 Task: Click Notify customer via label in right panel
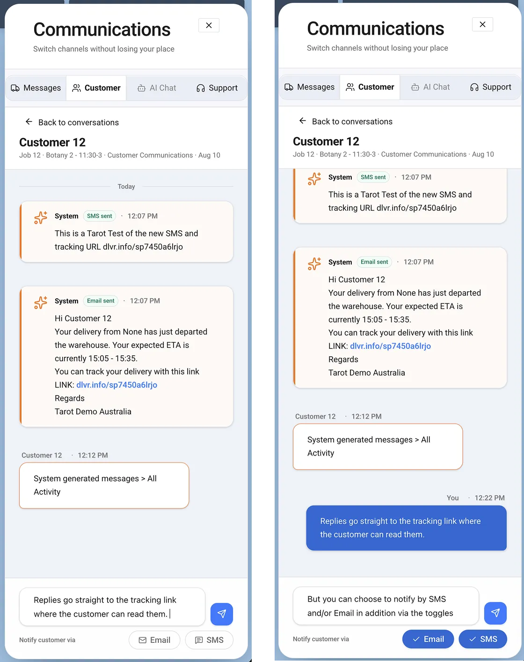(x=321, y=639)
